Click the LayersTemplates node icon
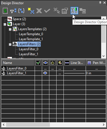 click(15, 29)
